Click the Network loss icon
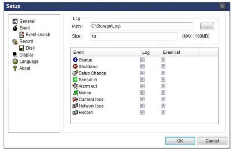Viewport: 231px width, 149px height. [75, 106]
